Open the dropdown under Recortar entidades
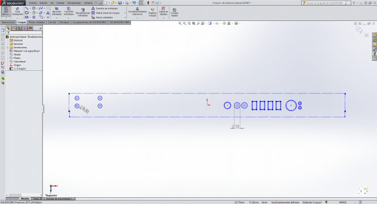377x204 pixels. (x=57, y=18)
